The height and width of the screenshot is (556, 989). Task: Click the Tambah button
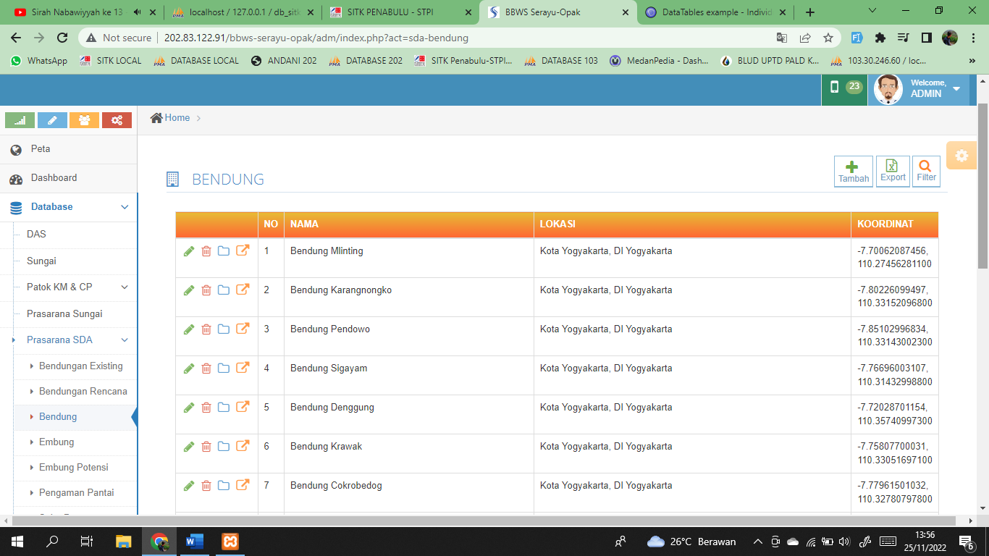point(853,172)
